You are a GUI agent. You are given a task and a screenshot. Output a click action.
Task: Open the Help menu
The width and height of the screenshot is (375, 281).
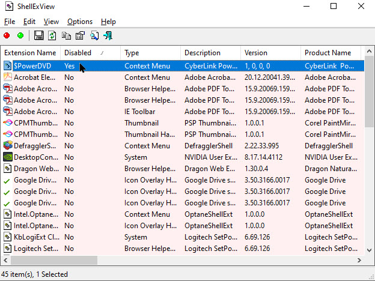[x=108, y=22]
